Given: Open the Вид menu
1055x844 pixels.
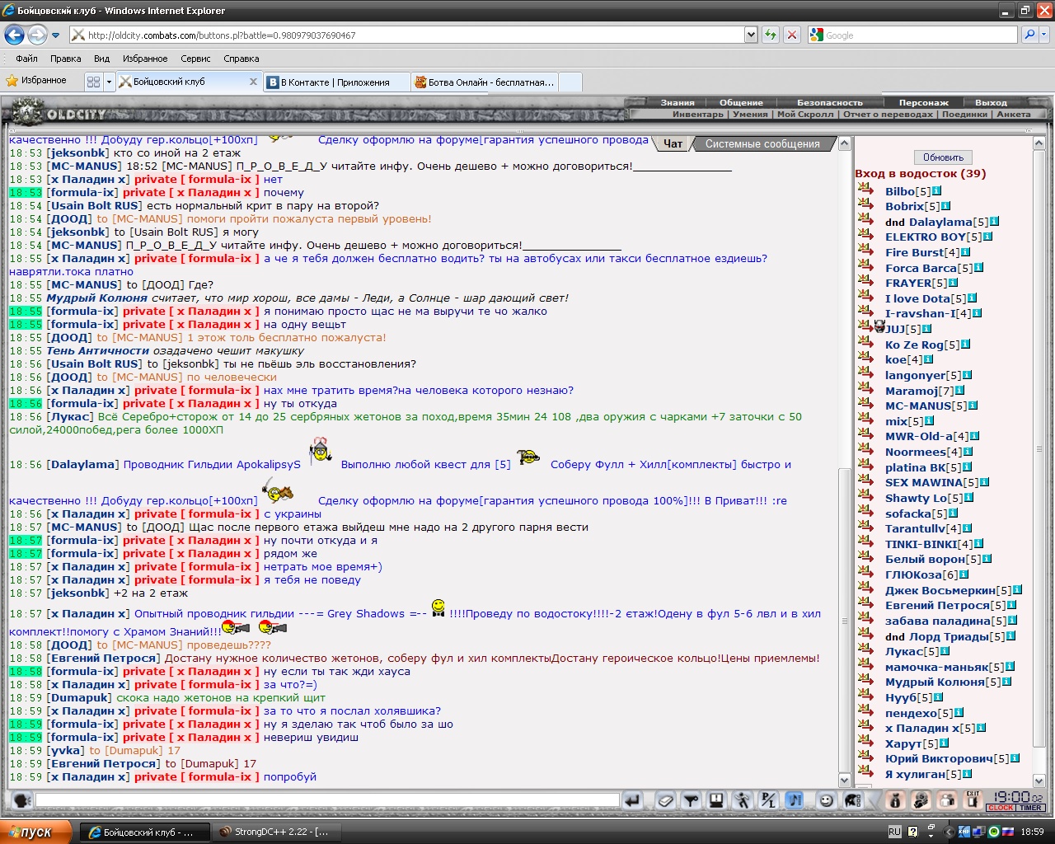Looking at the screenshot, I should pyautogui.click(x=101, y=59).
